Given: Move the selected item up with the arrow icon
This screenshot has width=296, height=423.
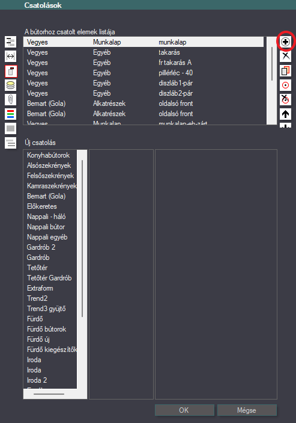Looking at the screenshot, I should click(x=285, y=114).
